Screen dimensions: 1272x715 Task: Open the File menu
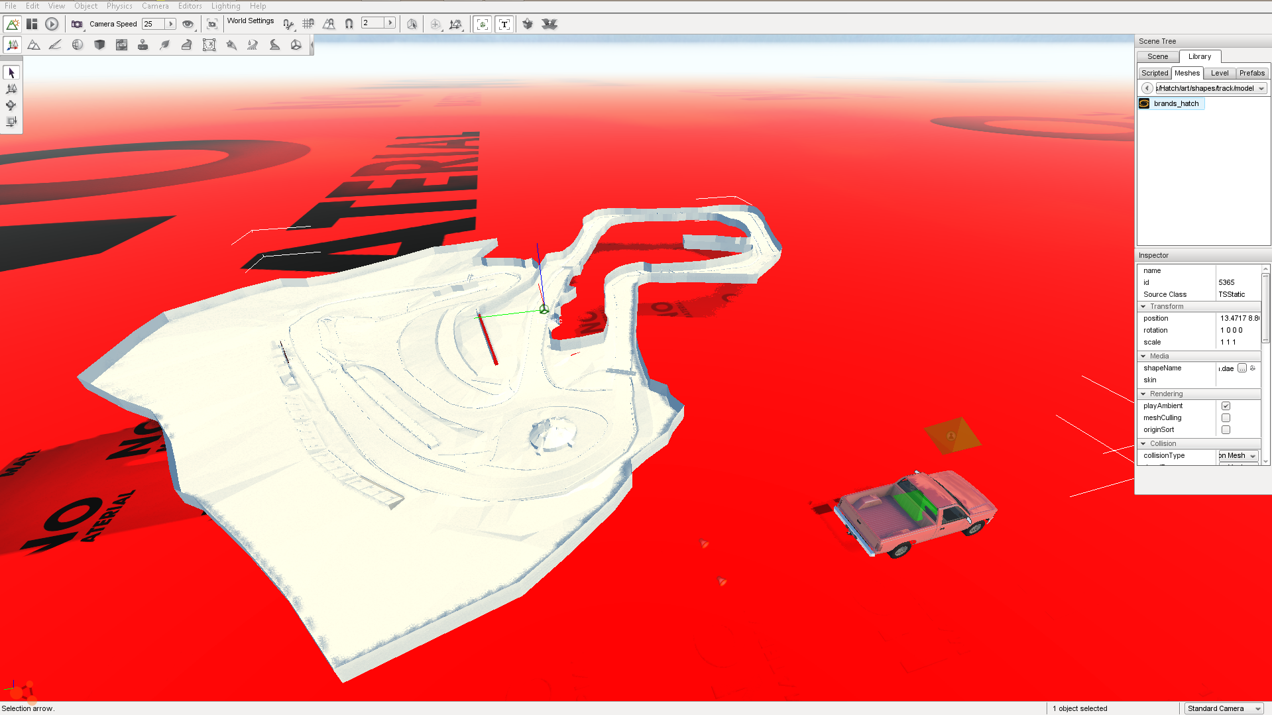[11, 6]
